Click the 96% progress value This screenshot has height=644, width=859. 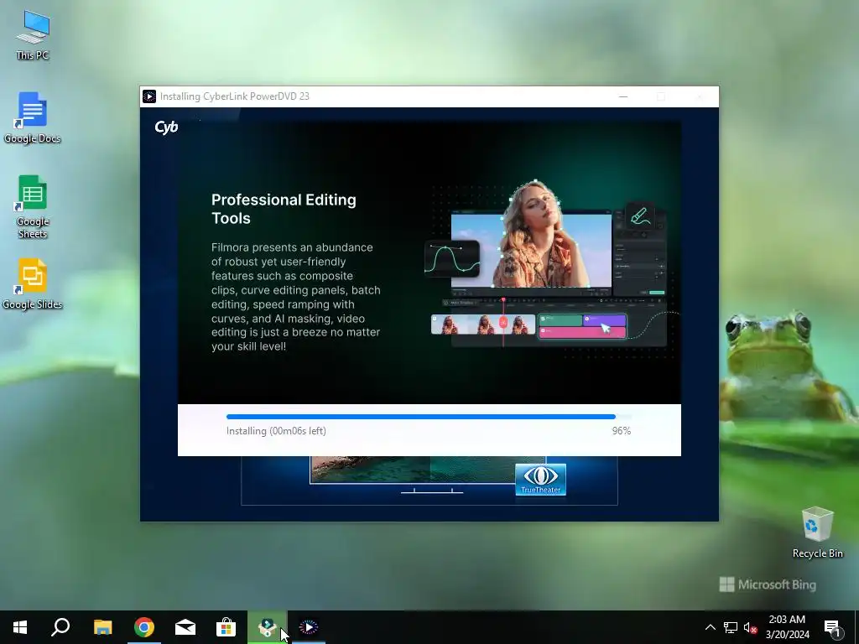pyautogui.click(x=622, y=431)
